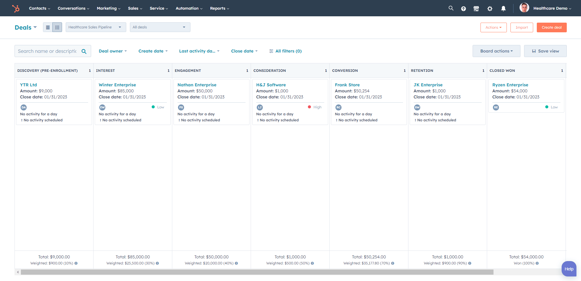Click info icon beside Weighted $900.00 (90%)
The height and width of the screenshot is (281, 581).
tap(470, 263)
